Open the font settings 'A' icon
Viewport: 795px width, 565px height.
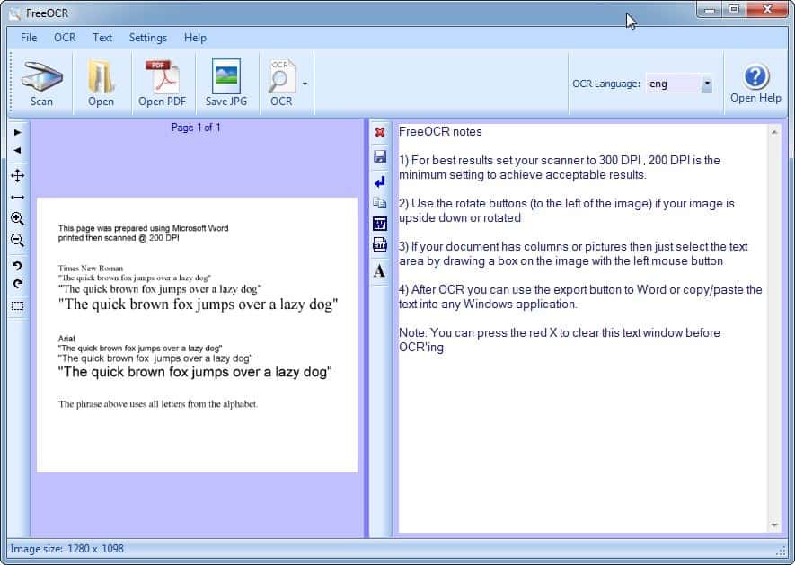[379, 270]
